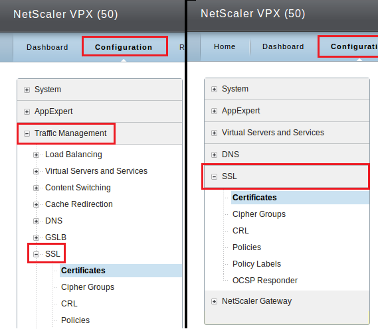
Task: Open Policy Labels item
Action: pyautogui.click(x=256, y=264)
